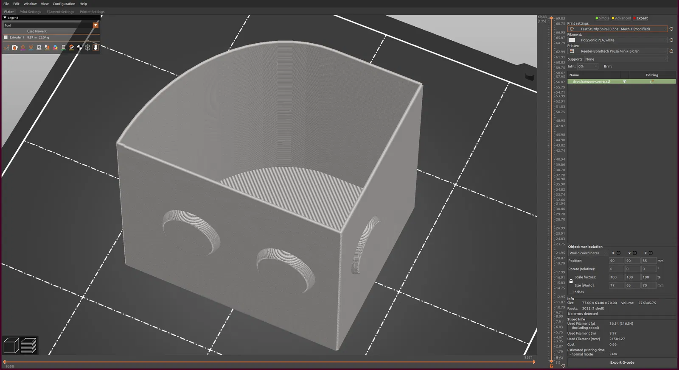Image resolution: width=679 pixels, height=370 pixels.
Task: Toggle travel moves visibility in legend
Action: click(7, 47)
